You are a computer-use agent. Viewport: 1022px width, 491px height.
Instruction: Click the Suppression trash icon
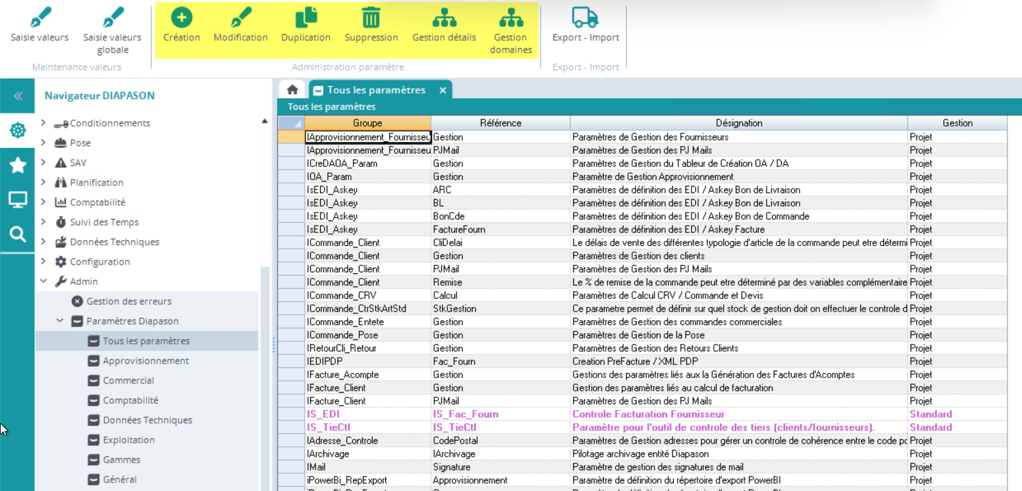tap(371, 18)
